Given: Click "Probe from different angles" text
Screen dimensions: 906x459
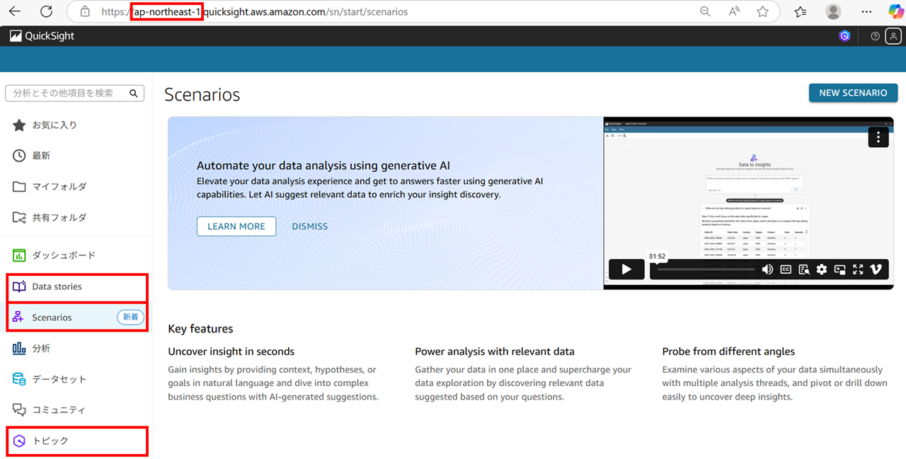Looking at the screenshot, I should (x=728, y=351).
